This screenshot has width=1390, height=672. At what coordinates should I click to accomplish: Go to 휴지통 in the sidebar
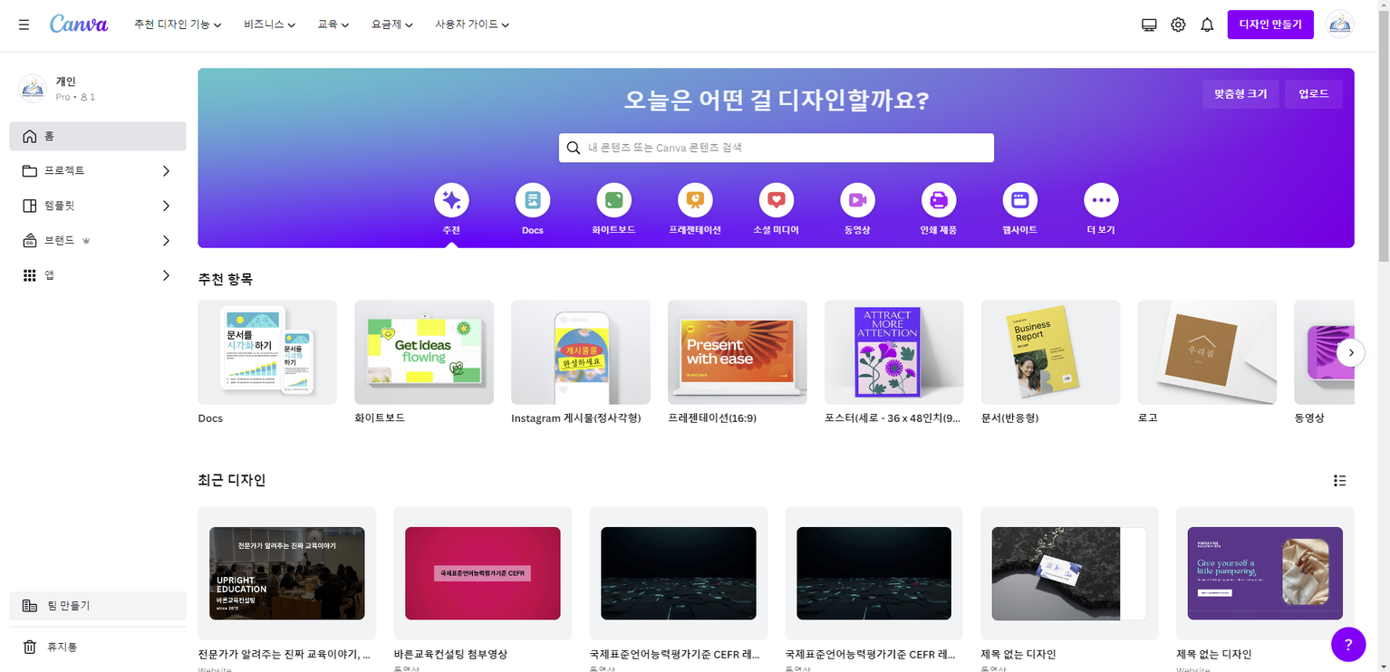pyautogui.click(x=63, y=647)
